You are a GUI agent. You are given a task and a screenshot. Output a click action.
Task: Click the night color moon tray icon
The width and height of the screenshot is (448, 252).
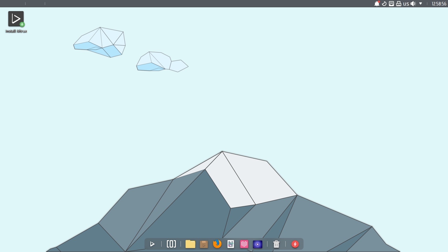coord(384,4)
